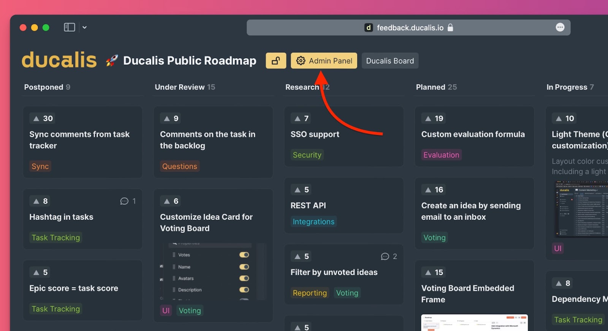The width and height of the screenshot is (608, 331).
Task: Upvote Filter by unvoted ideas
Action: click(301, 256)
